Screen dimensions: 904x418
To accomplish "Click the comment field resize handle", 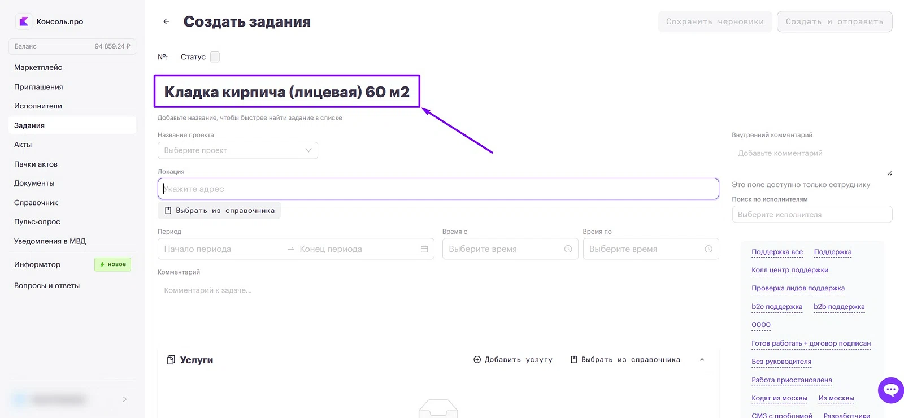I will (889, 173).
